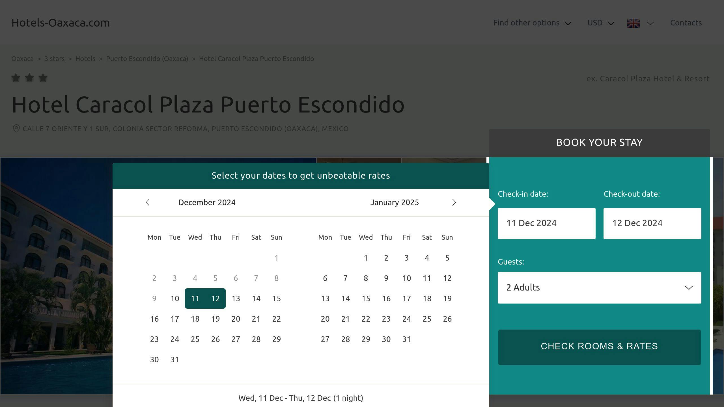
Task: Click the hotel street address text
Action: 186,129
